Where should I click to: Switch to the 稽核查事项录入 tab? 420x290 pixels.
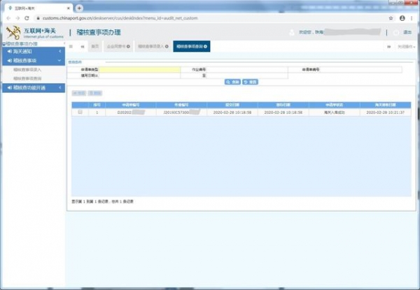click(151, 46)
